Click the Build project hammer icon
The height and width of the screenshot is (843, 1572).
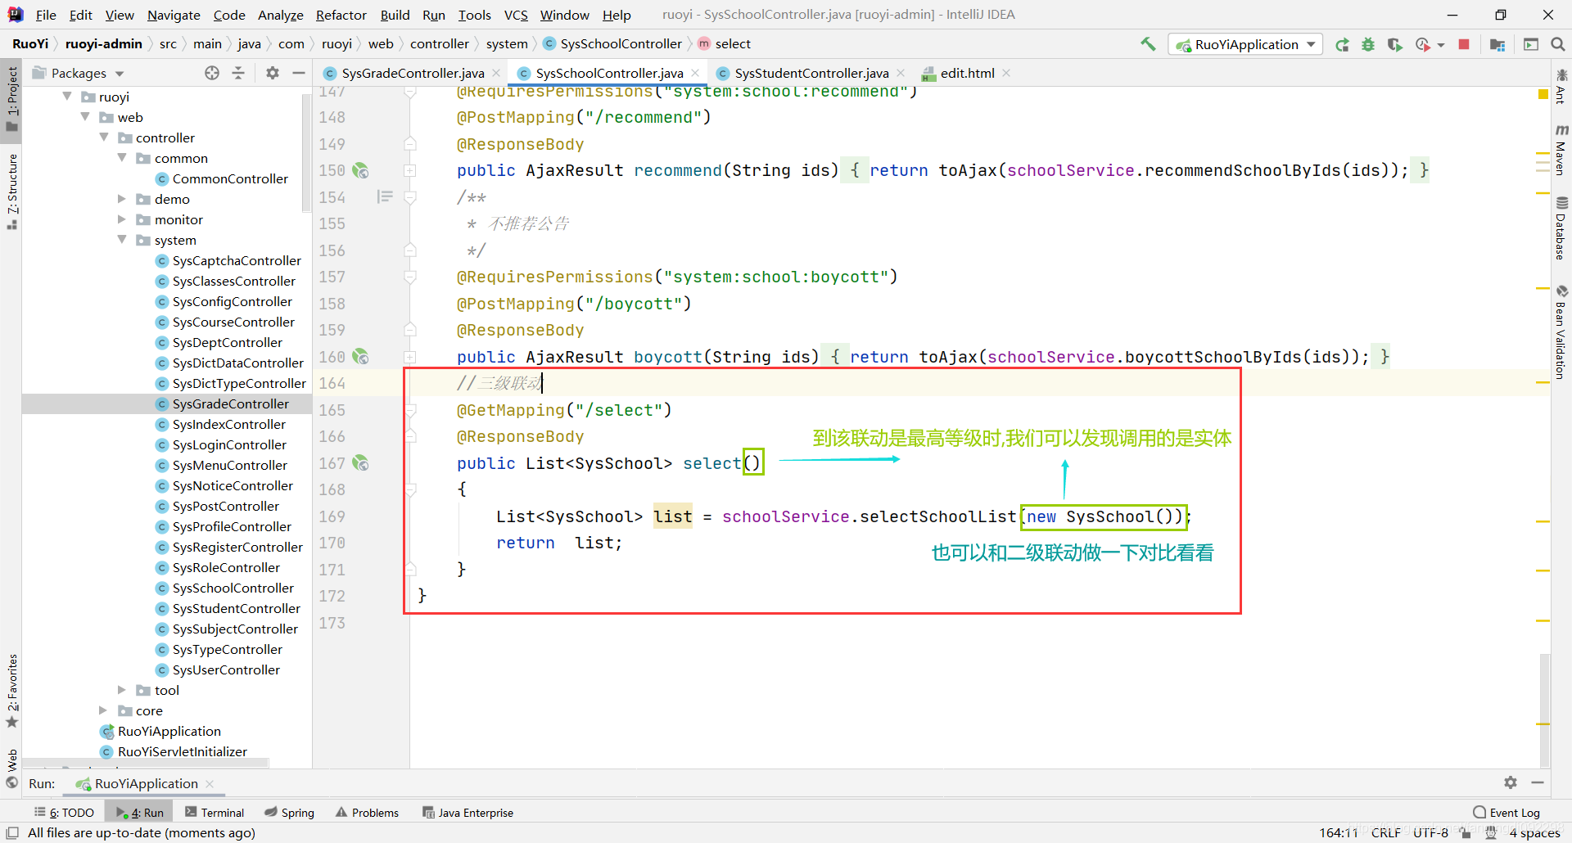pos(1148,44)
